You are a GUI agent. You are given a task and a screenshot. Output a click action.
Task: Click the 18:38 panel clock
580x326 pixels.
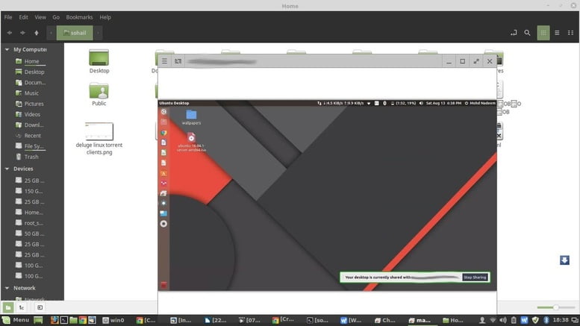[561, 320]
